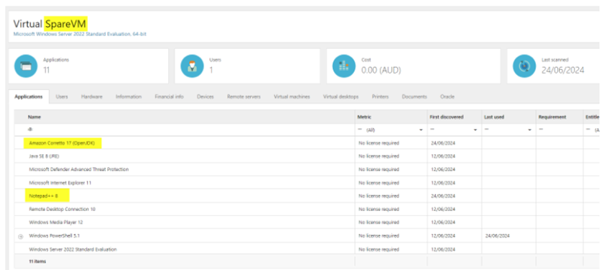The width and height of the screenshot is (613, 270).
Task: Click the 0.00 (AUD) cost value
Action: click(382, 71)
